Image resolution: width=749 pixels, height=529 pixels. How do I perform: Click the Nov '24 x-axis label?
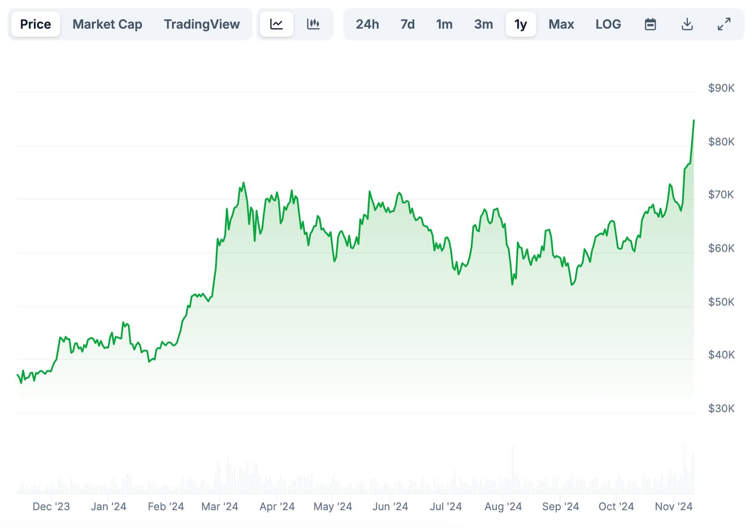(x=673, y=506)
